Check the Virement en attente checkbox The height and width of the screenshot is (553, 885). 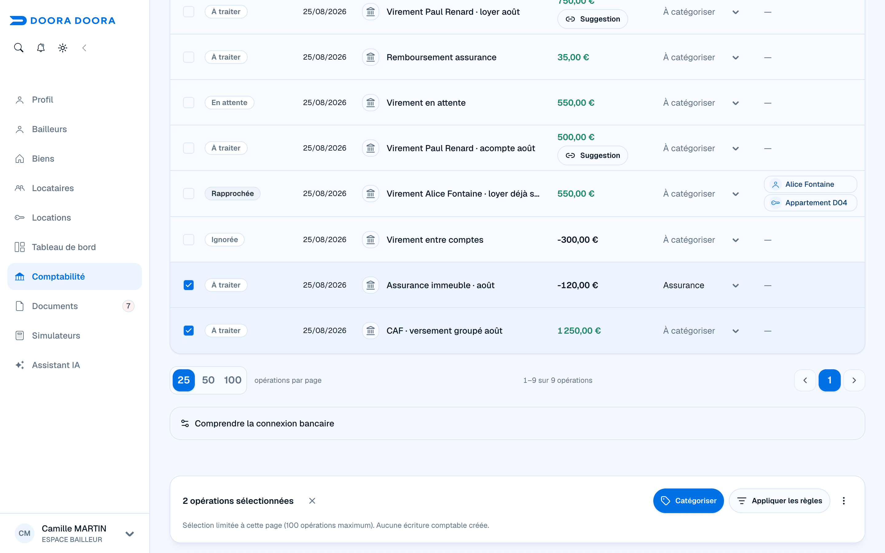click(189, 103)
